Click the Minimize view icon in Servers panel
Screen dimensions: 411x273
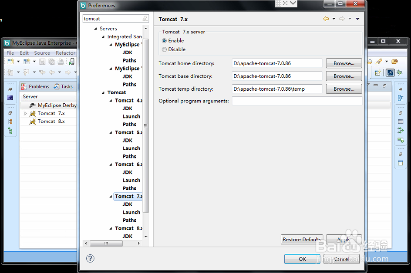(376, 85)
